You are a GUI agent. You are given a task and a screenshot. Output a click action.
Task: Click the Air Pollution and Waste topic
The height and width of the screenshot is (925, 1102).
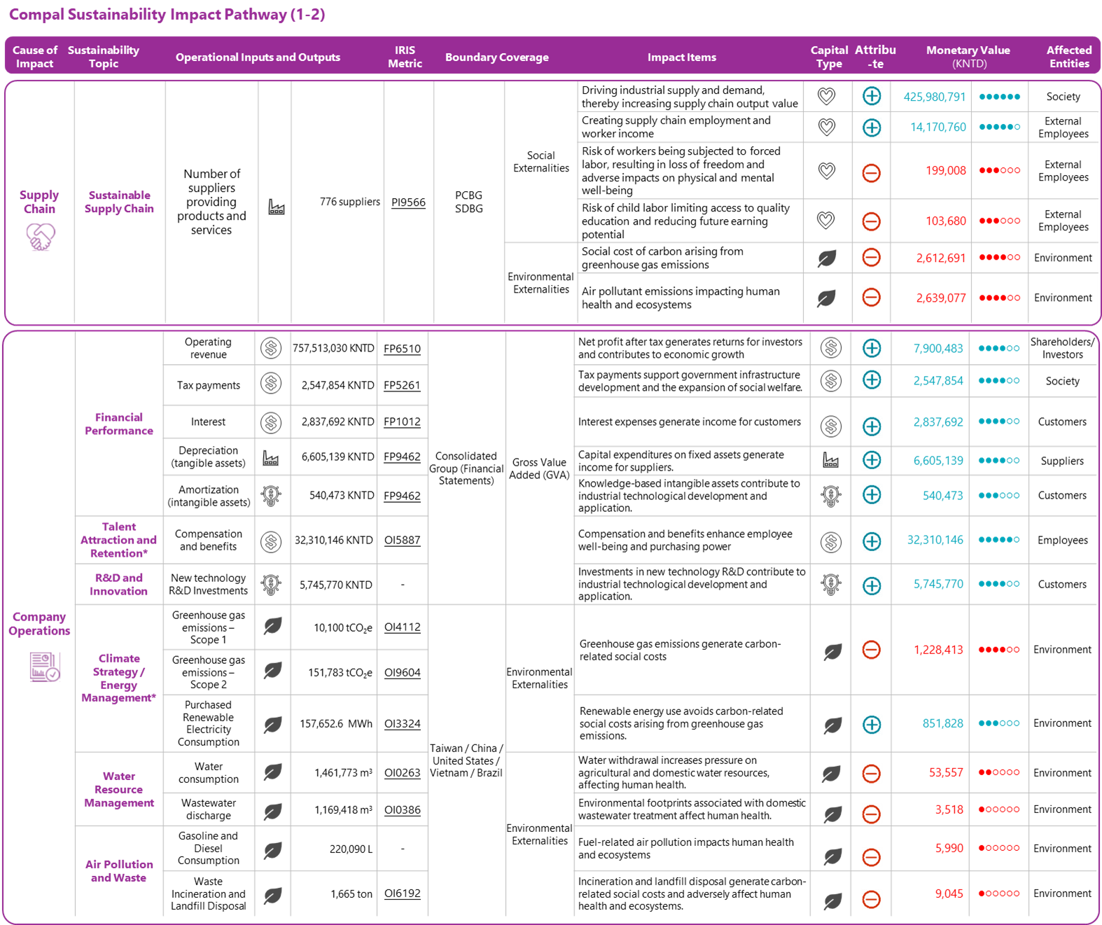point(119,871)
